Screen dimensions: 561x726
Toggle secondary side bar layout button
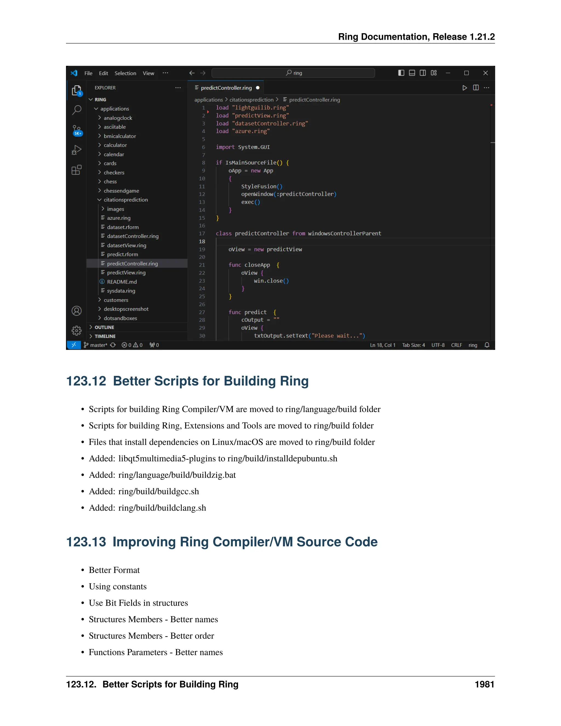423,73
